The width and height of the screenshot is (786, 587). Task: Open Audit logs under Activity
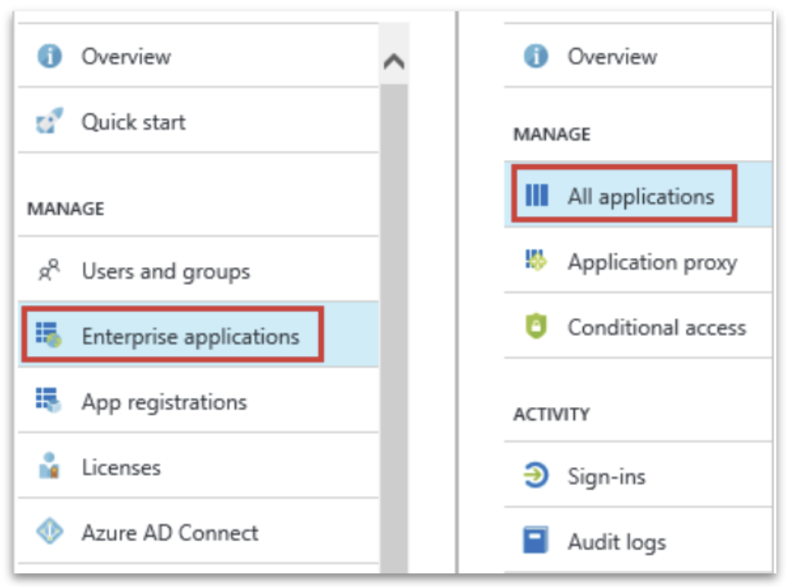[x=618, y=541]
